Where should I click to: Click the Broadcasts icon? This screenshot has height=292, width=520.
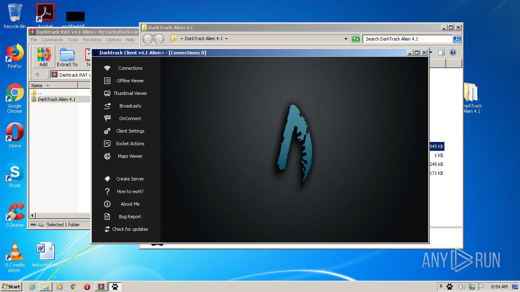coord(107,106)
